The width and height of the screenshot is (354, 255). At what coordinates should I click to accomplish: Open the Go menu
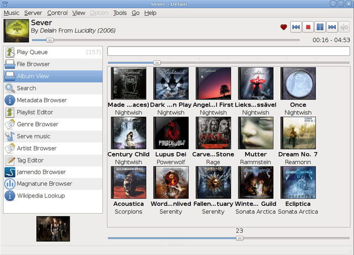pos(136,13)
